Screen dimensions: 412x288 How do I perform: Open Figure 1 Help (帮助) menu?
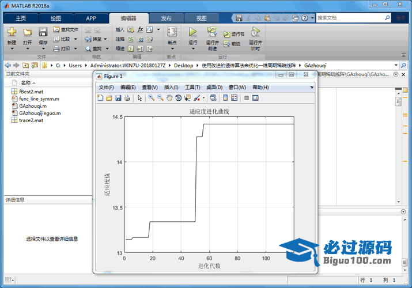[260, 88]
